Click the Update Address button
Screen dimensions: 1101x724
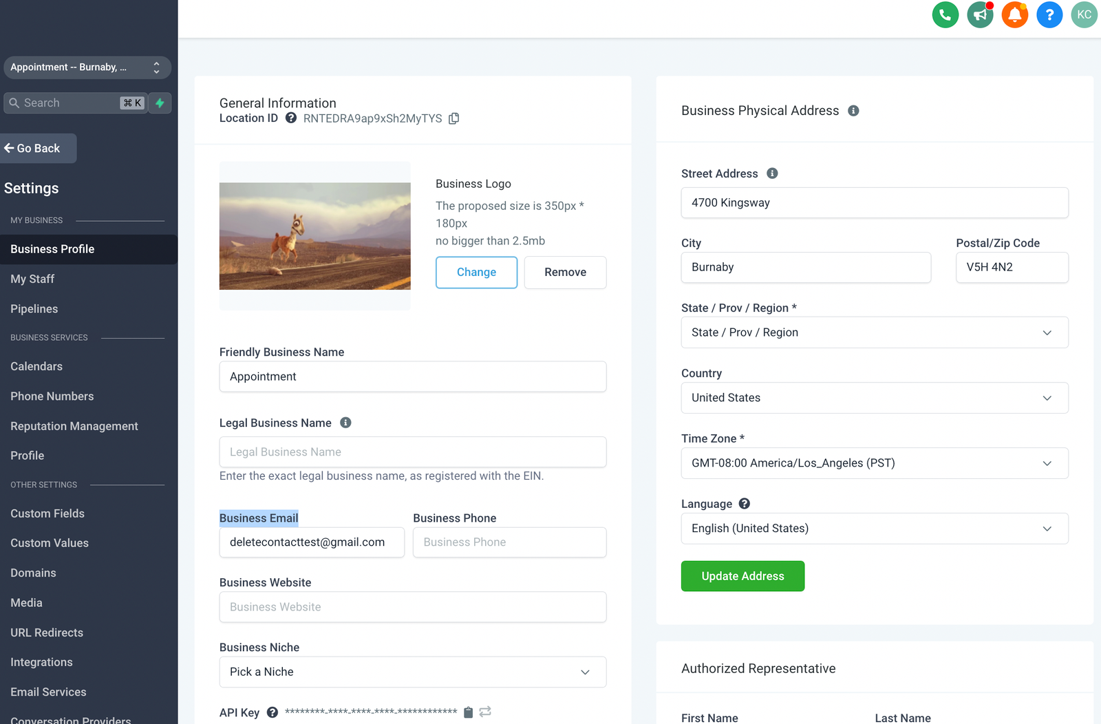click(742, 576)
